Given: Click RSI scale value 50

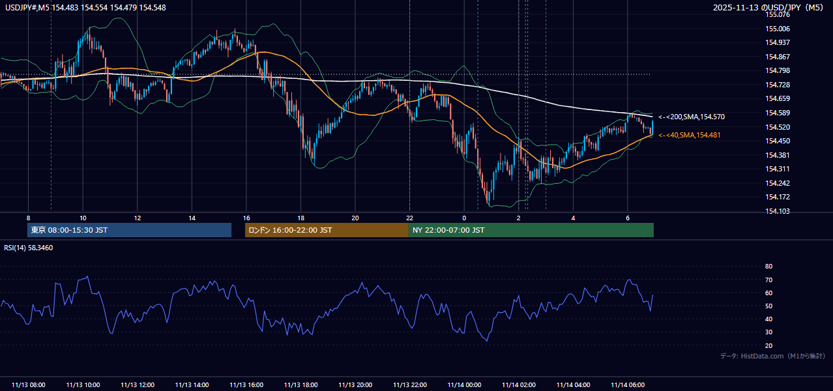Looking at the screenshot, I should [768, 306].
